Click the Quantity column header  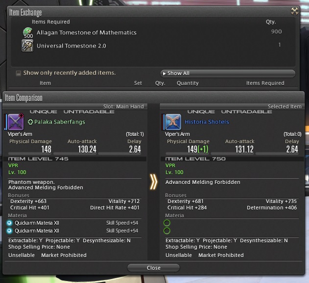pos(188,83)
